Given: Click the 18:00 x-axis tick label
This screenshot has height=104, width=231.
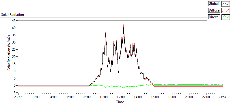Looking at the screenshot, I should coord(172,97).
